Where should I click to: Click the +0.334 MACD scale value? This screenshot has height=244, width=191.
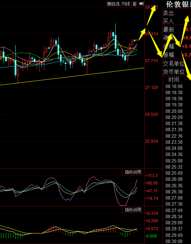pyautogui.click(x=152, y=213)
